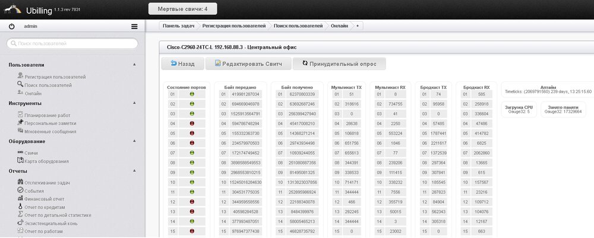The image size is (594, 238).
Task: Click the power icon next to admin
Action: (x=12, y=27)
